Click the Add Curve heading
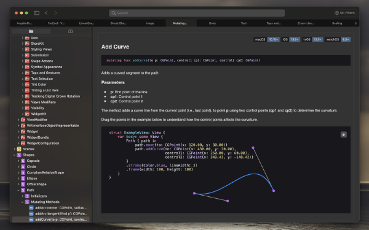This screenshot has height=230, width=369. pos(115,47)
